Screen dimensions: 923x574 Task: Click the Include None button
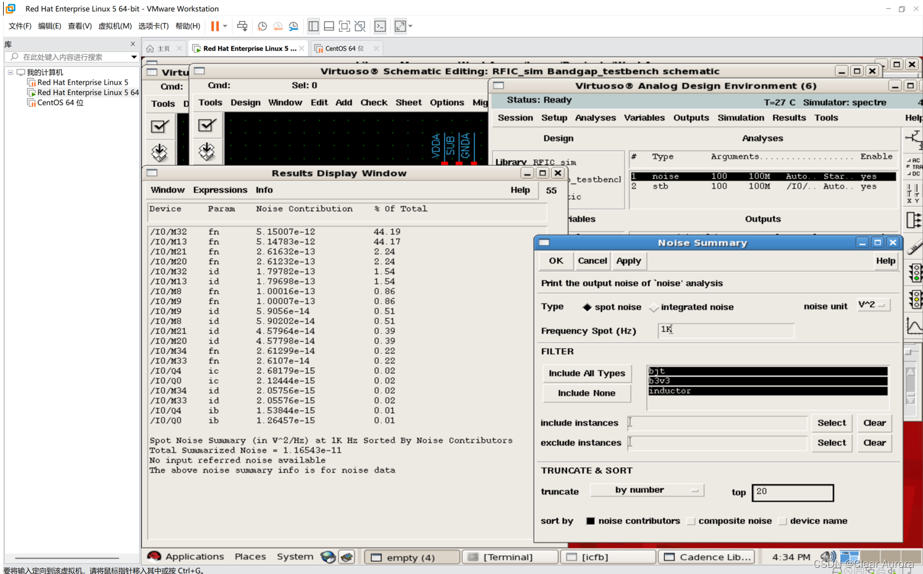click(x=586, y=393)
